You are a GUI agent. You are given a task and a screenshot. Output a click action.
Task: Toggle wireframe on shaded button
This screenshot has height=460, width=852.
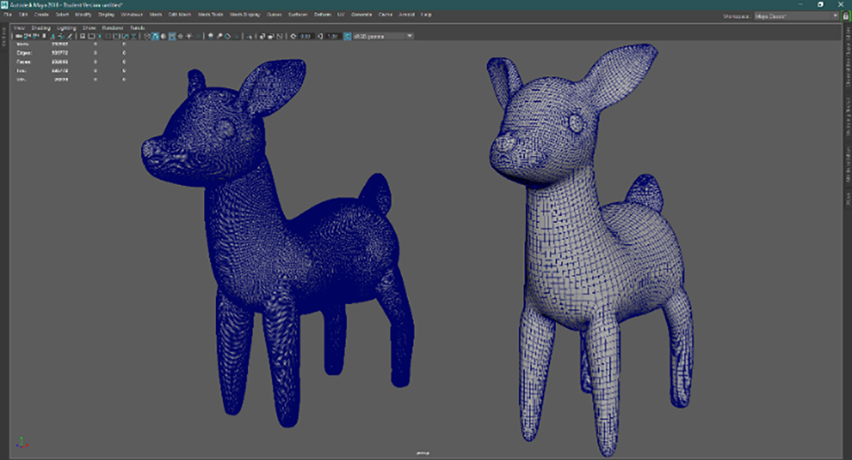(x=172, y=36)
